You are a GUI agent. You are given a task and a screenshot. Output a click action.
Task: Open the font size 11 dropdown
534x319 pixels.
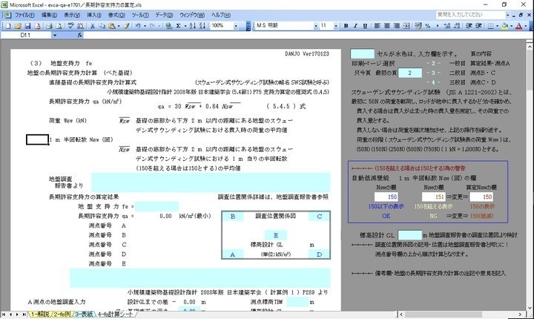[336, 26]
